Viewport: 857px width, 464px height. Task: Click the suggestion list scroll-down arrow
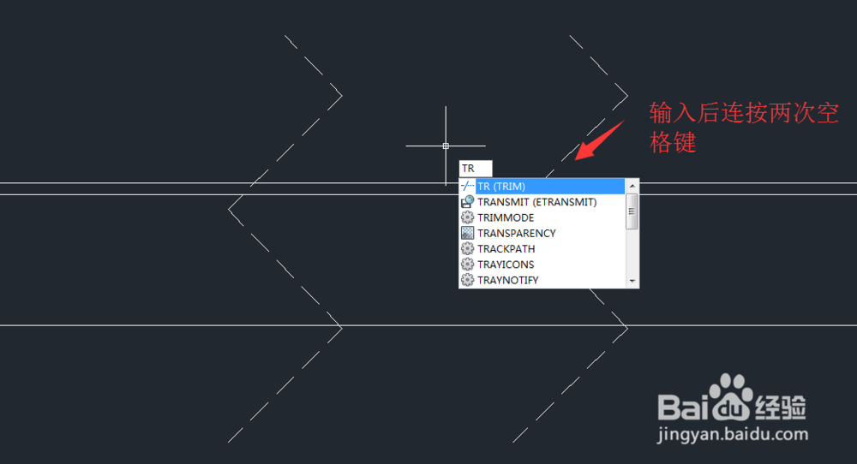coord(632,281)
